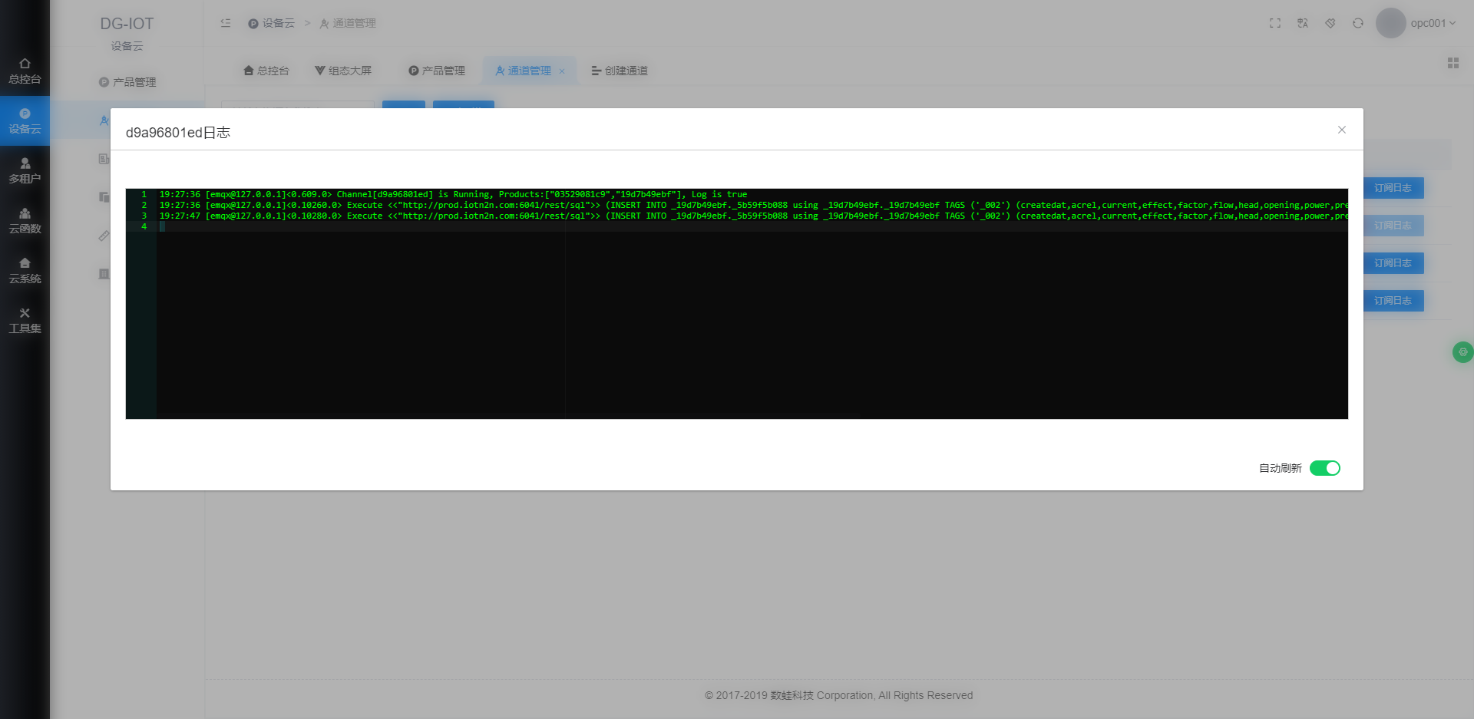Open 产品管理 in the secondary side menu
The image size is (1474, 719).
coord(127,82)
